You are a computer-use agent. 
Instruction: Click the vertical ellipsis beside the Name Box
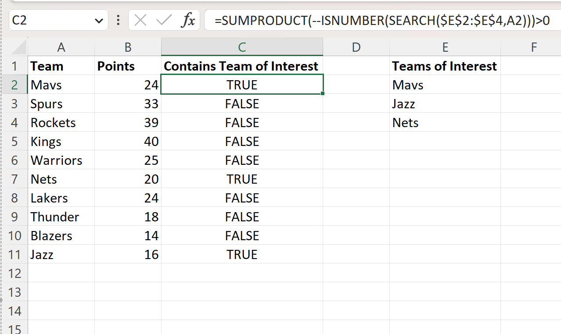coord(118,20)
